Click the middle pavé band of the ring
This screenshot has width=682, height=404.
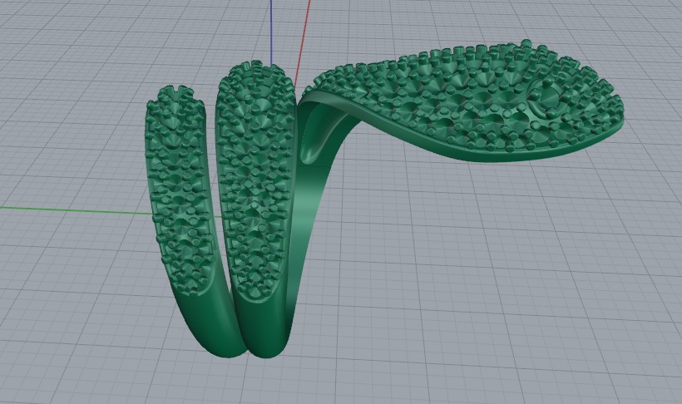pyautogui.click(x=255, y=183)
